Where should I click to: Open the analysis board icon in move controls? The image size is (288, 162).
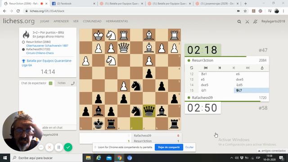coord(262,68)
